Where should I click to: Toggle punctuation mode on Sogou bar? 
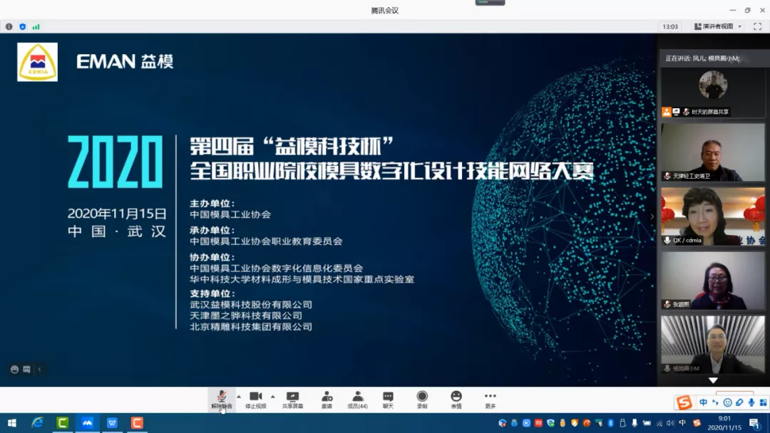point(715,402)
